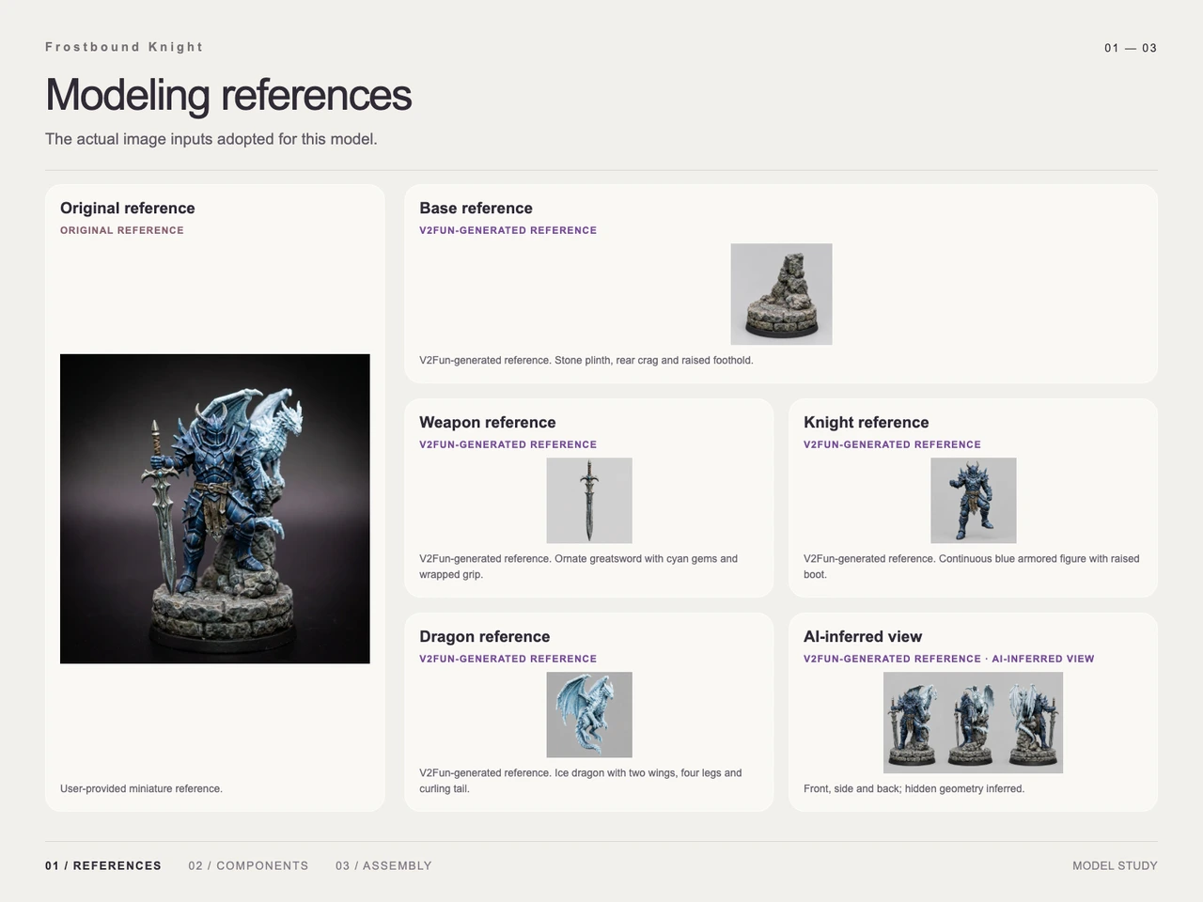Image resolution: width=1203 pixels, height=902 pixels.
Task: Go to the 03 / Assembly tab
Action: [x=383, y=865]
